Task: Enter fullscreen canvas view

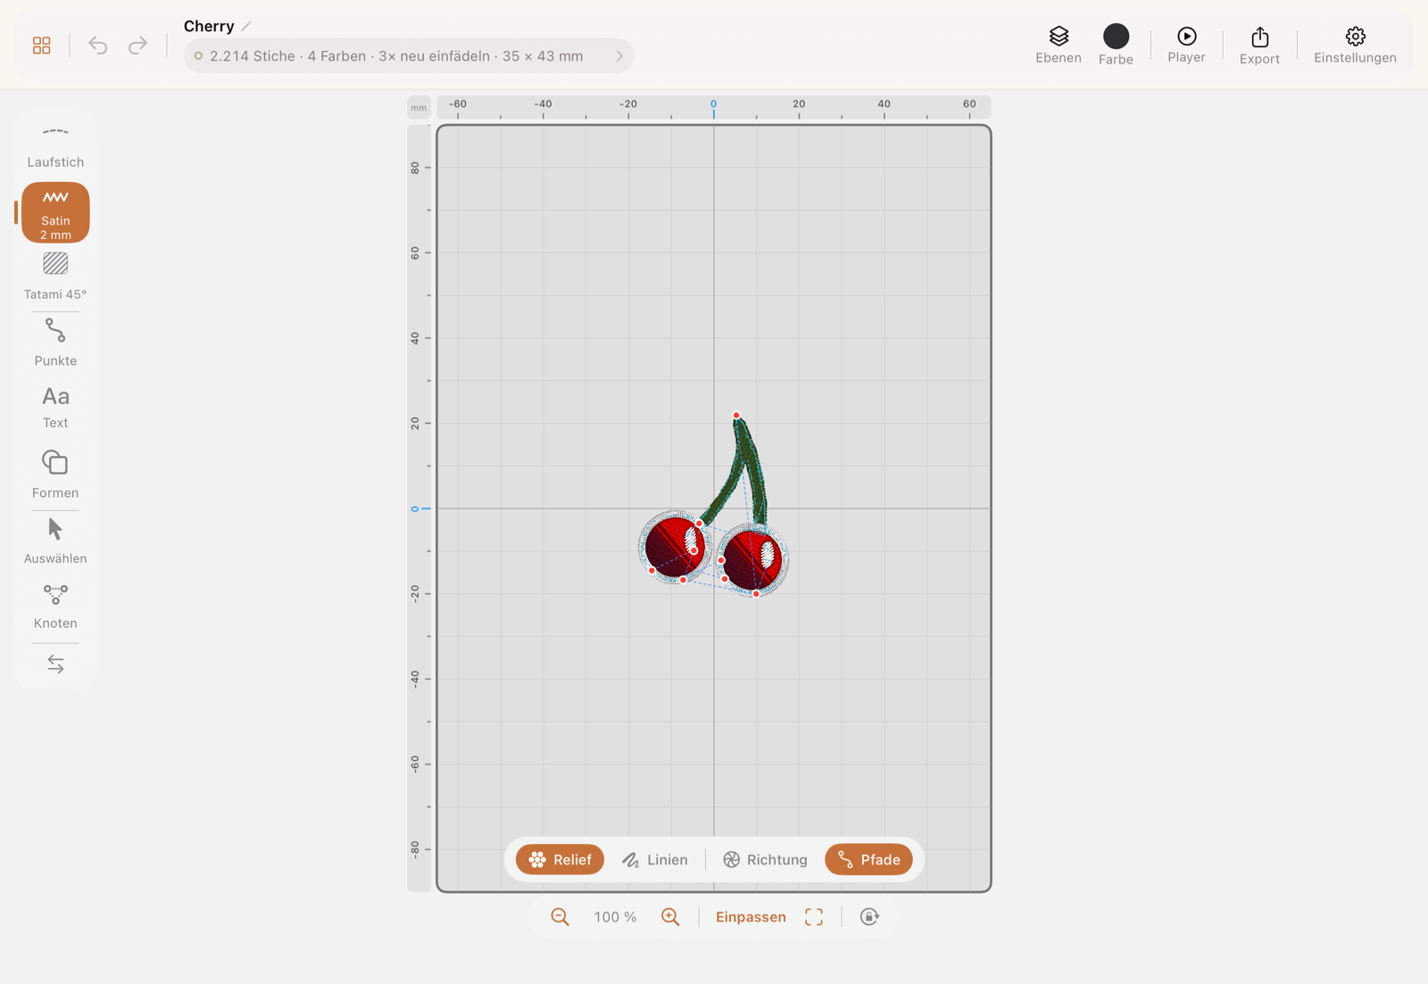Action: 814,917
